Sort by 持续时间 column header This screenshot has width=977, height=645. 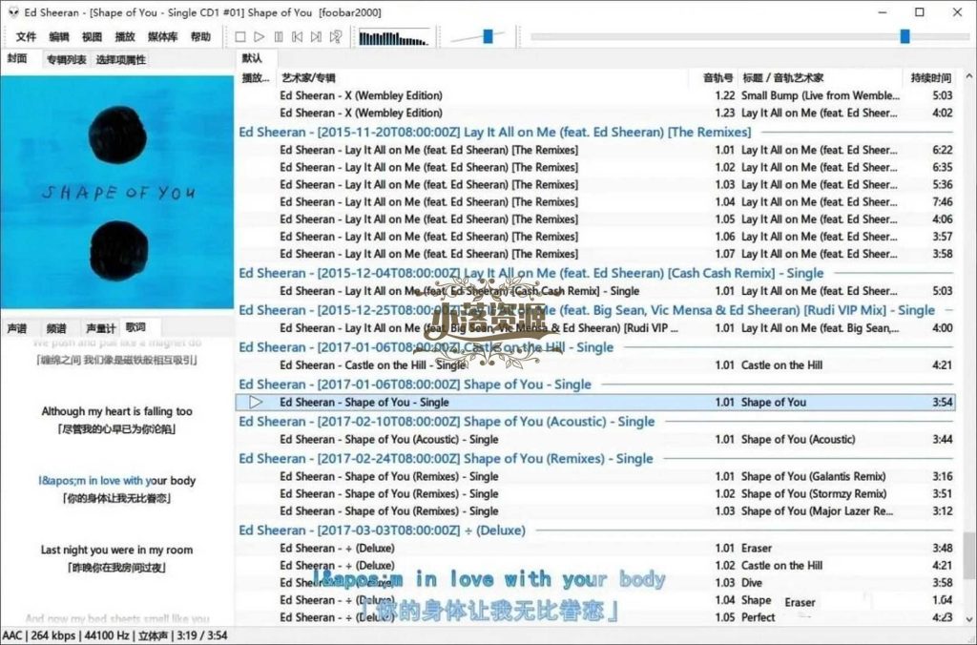point(930,78)
